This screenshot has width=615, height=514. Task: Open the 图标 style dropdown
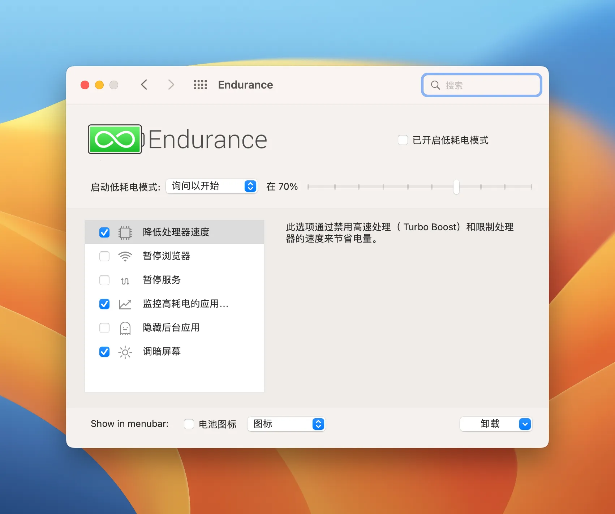point(286,424)
